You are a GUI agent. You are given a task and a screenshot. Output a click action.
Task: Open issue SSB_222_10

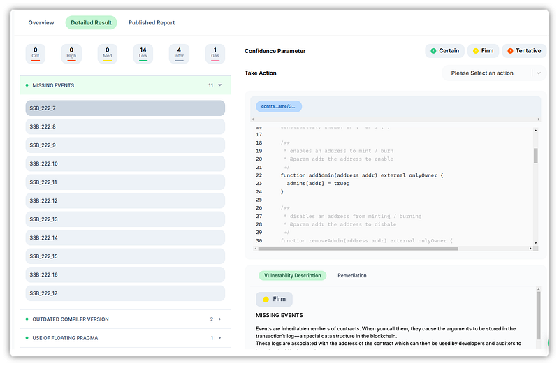125,163
